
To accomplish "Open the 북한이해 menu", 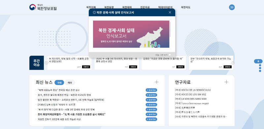I will tap(91, 7).
